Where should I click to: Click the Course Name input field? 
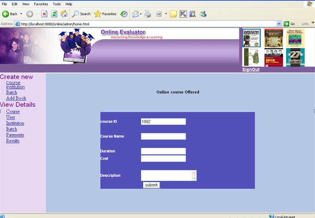point(163,136)
